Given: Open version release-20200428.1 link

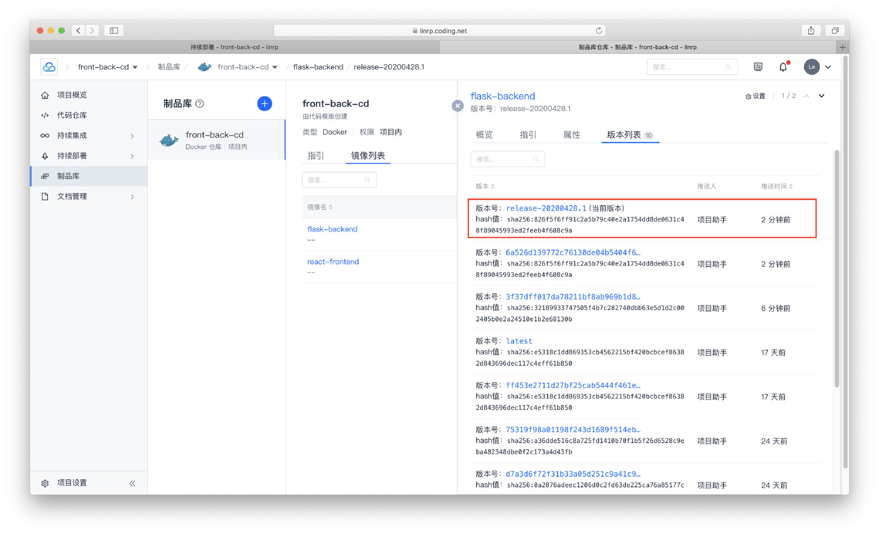Looking at the screenshot, I should 546,208.
